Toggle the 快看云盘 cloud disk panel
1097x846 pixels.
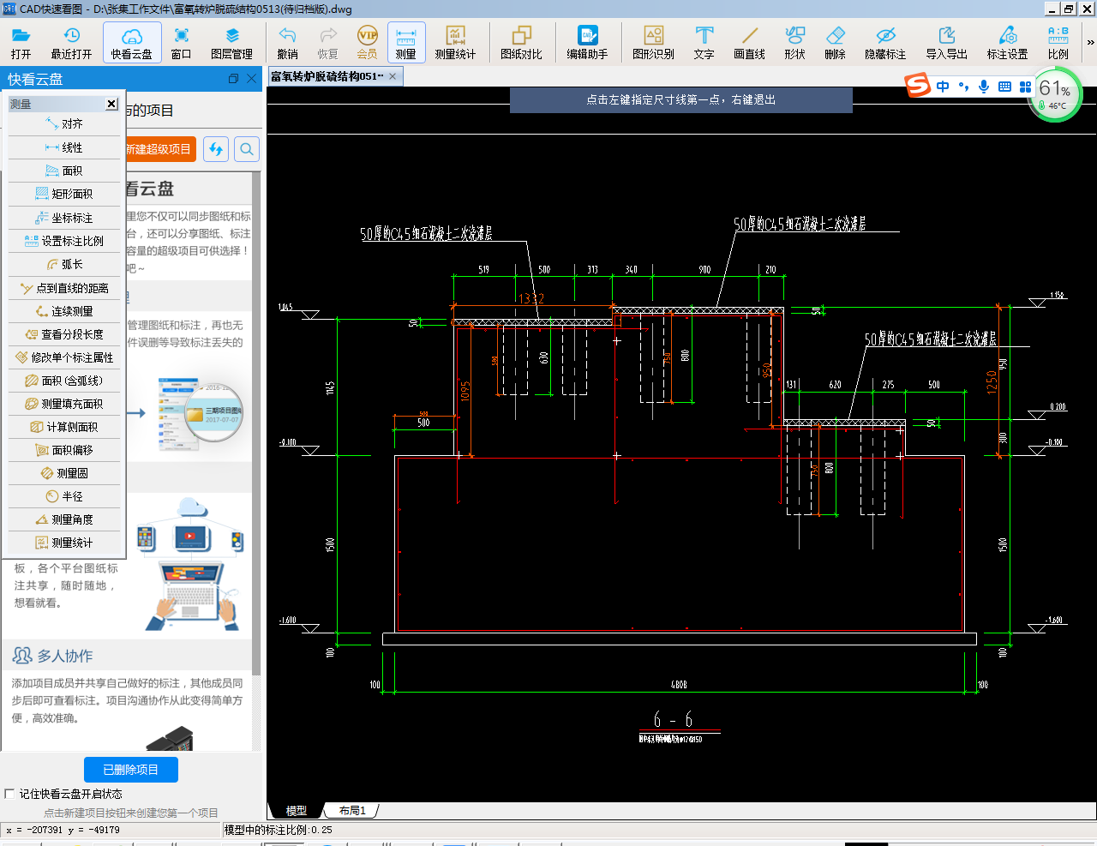132,43
